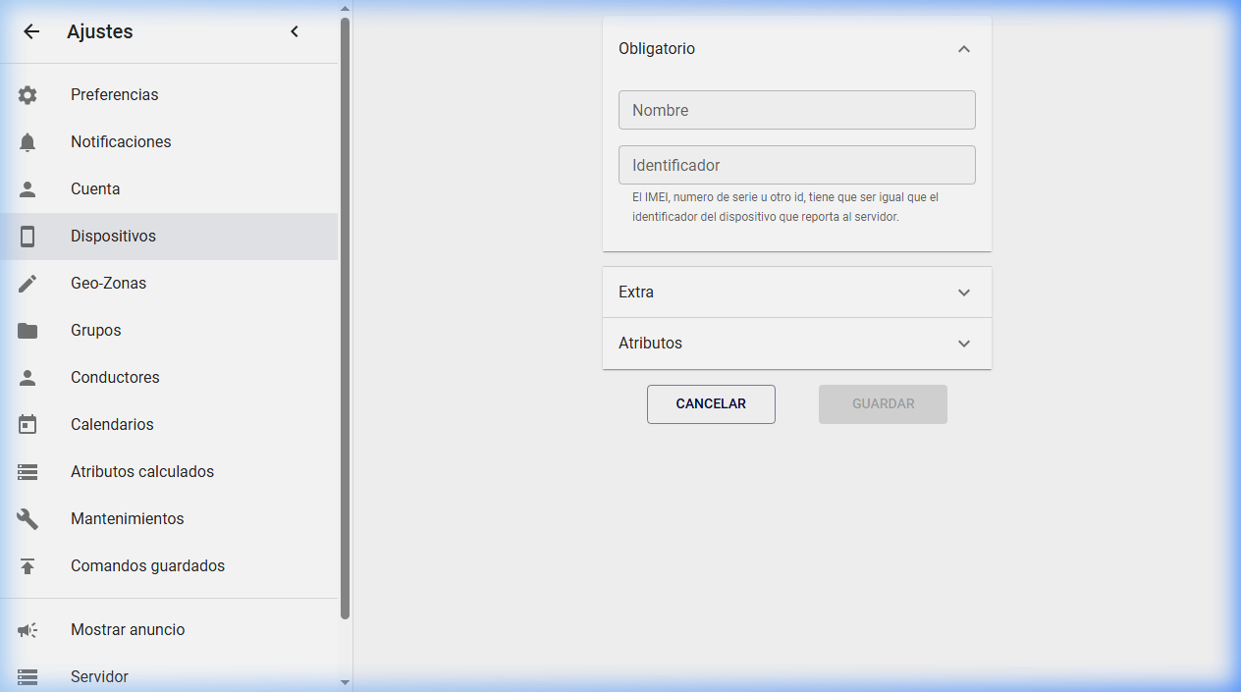The width and height of the screenshot is (1241, 692).
Task: Select Mostrar anuncio
Action: [x=169, y=630]
